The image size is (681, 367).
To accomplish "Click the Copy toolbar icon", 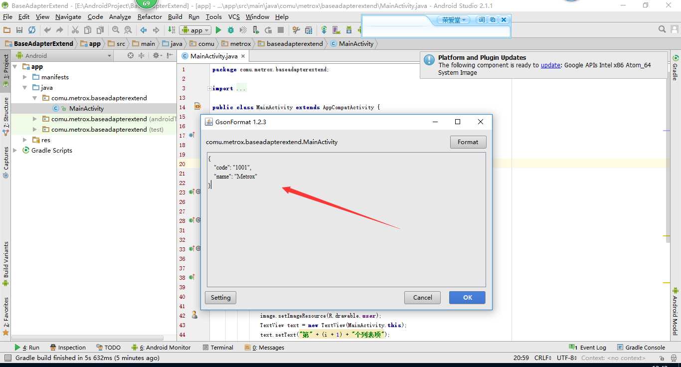I will point(88,30).
